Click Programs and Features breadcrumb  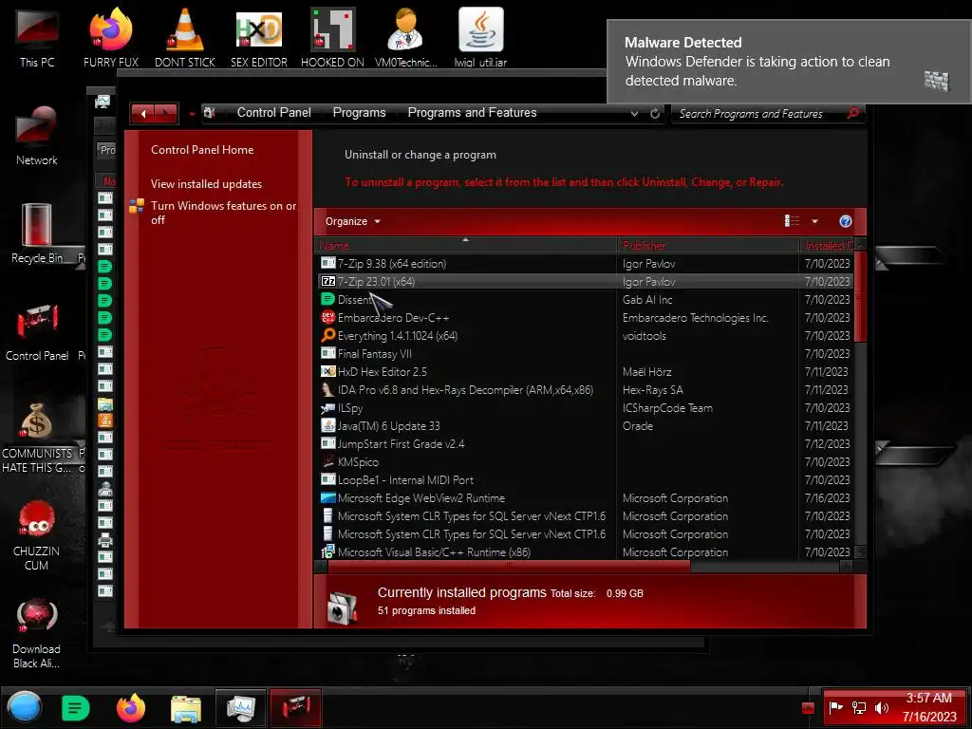tap(472, 112)
